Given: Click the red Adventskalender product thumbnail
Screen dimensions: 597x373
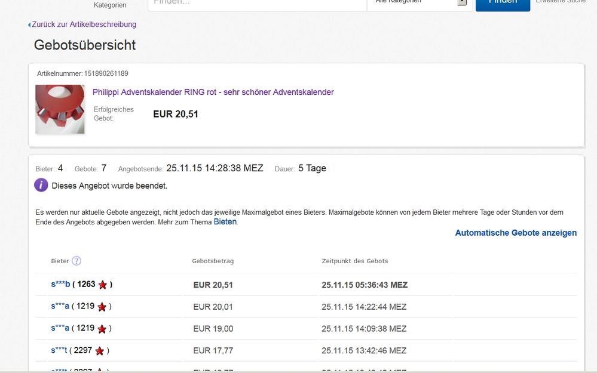Looking at the screenshot, I should [60, 109].
